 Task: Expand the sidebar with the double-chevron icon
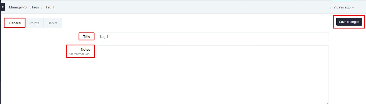3,7
